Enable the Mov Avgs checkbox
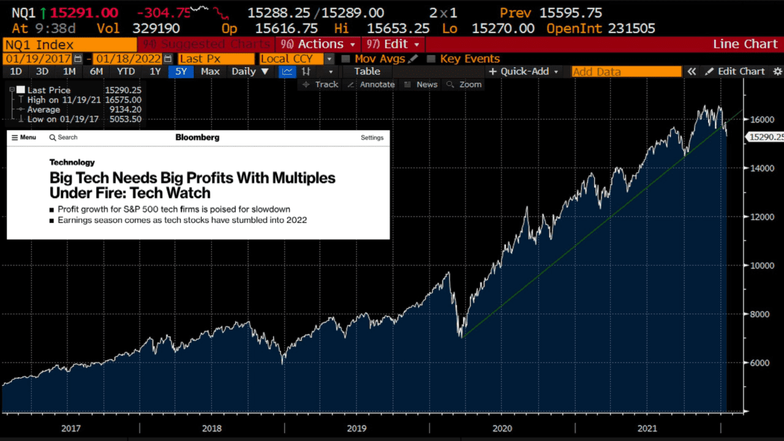This screenshot has width=784, height=441. 345,59
